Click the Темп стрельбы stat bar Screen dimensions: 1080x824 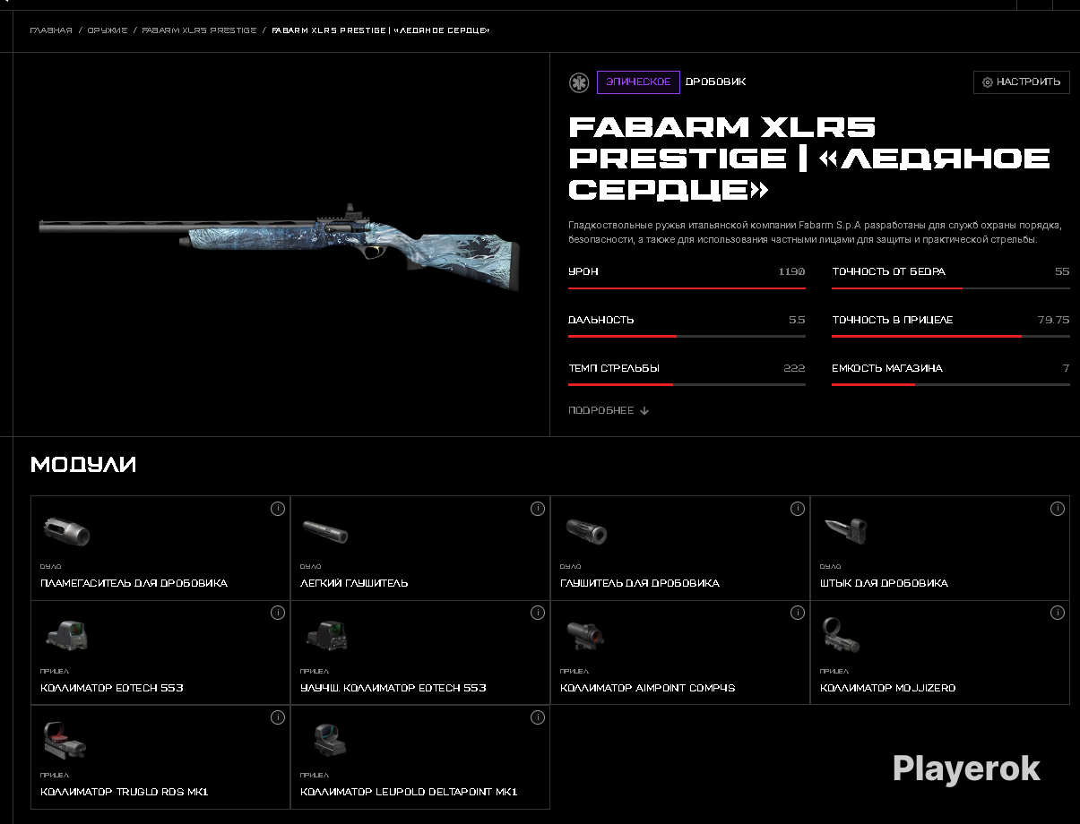[x=687, y=385]
